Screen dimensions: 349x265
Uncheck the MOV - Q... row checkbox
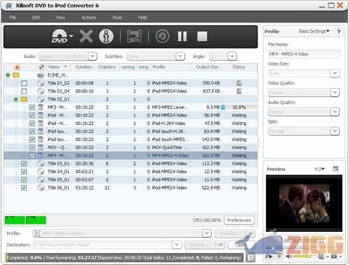point(32,147)
